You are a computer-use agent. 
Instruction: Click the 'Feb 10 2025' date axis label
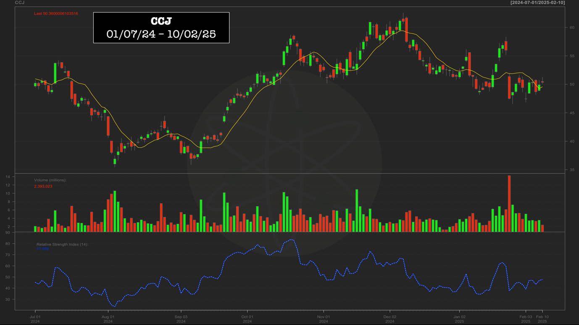pos(542,319)
